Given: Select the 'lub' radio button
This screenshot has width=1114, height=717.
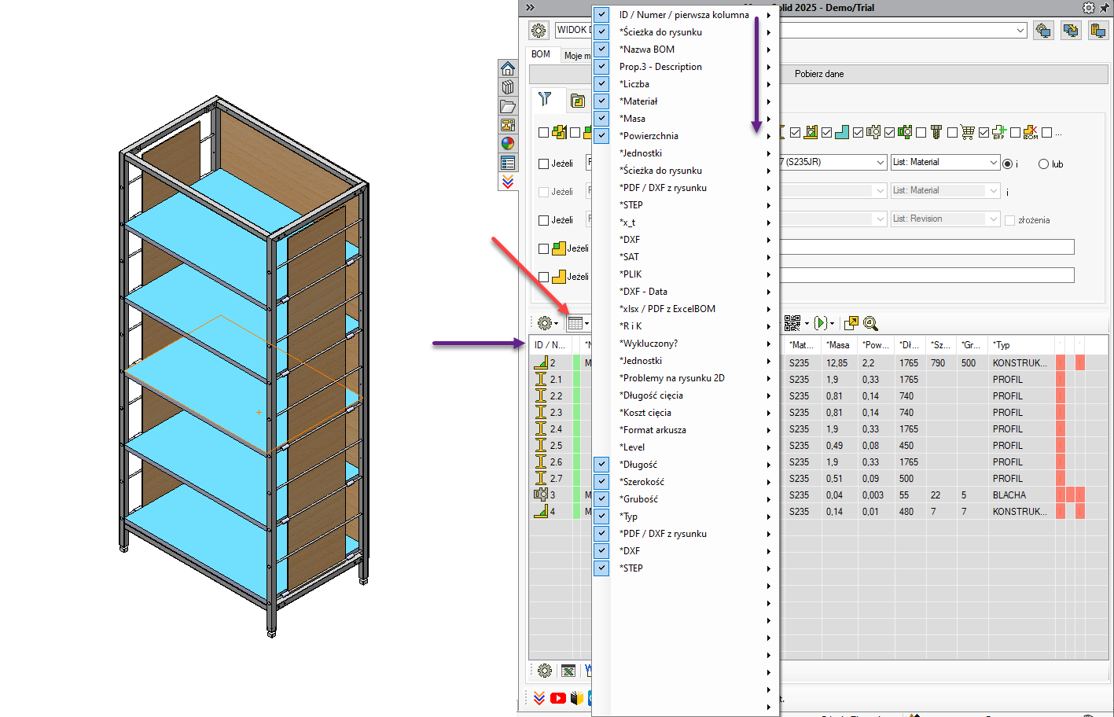Looking at the screenshot, I should [1044, 164].
